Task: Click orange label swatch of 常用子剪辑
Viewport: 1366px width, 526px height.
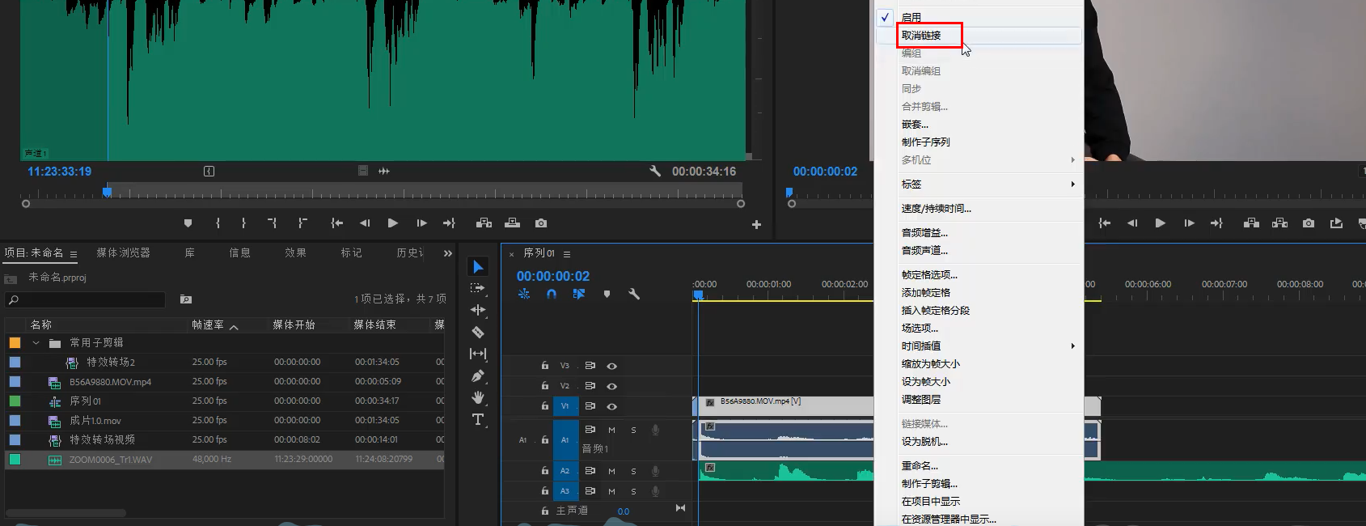Action: 15,343
